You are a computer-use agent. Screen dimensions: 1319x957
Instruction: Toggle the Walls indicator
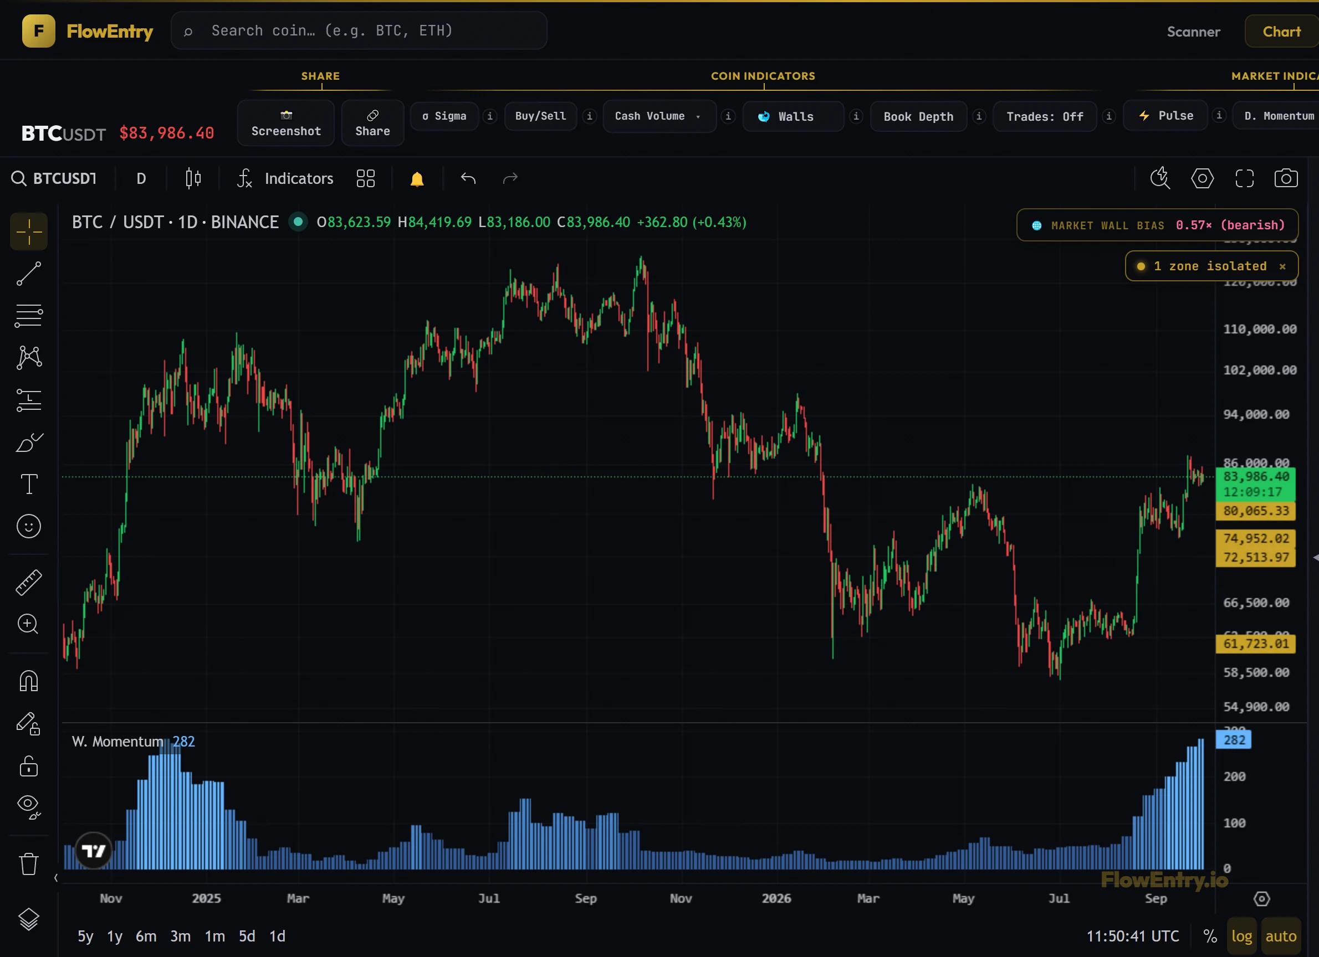[x=793, y=116]
